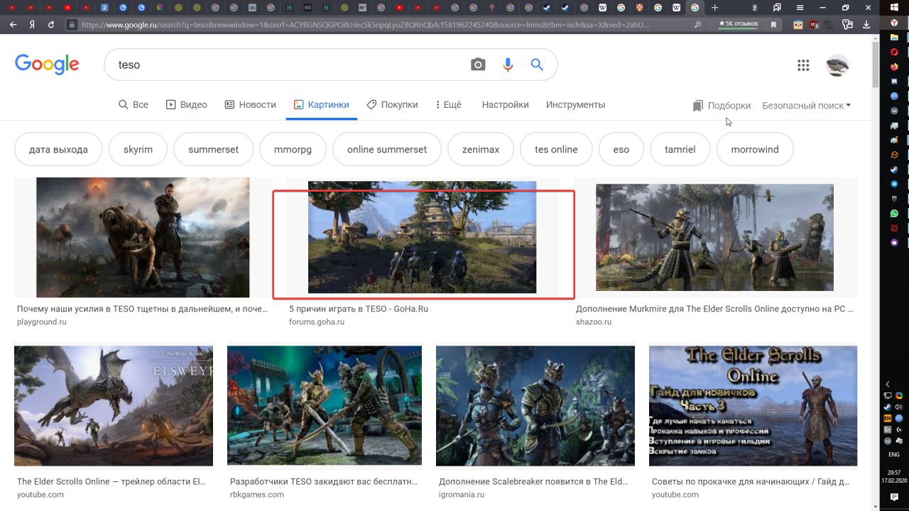Filter by 'summerset' chip
The image size is (909, 511).
(213, 149)
